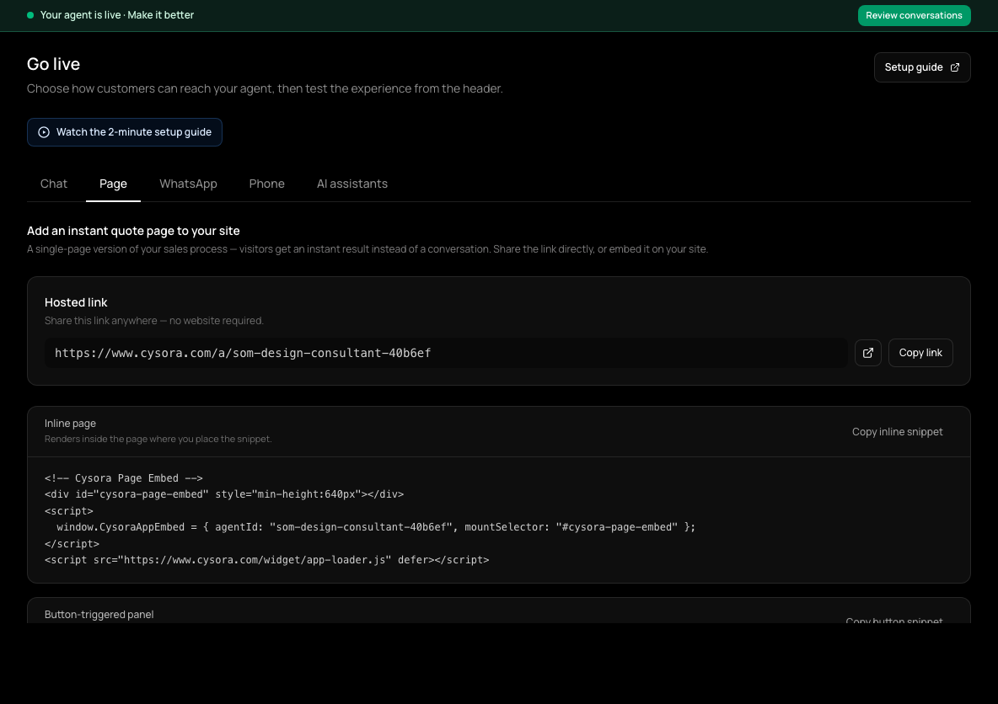
Task: Click the 'Button-triggered panel' label
Action: tap(99, 615)
